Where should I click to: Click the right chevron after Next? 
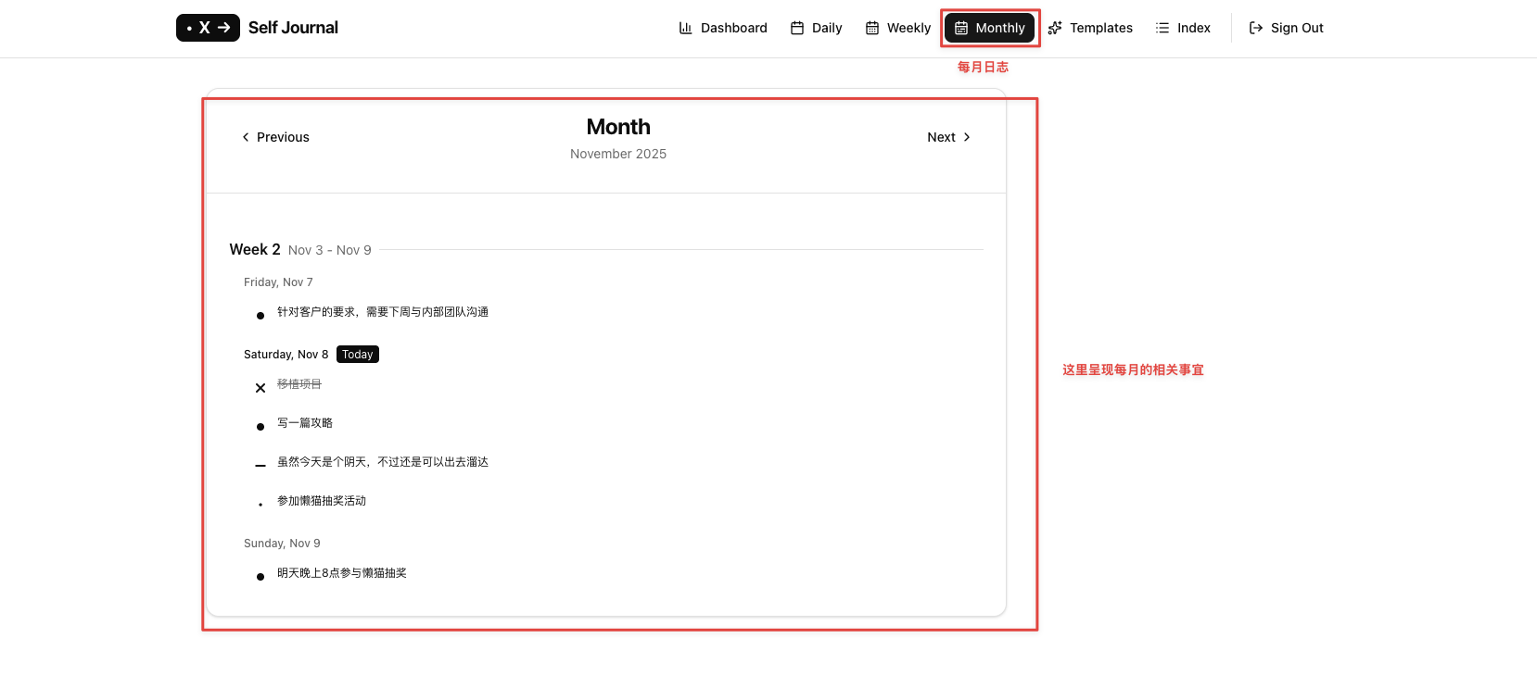(967, 137)
